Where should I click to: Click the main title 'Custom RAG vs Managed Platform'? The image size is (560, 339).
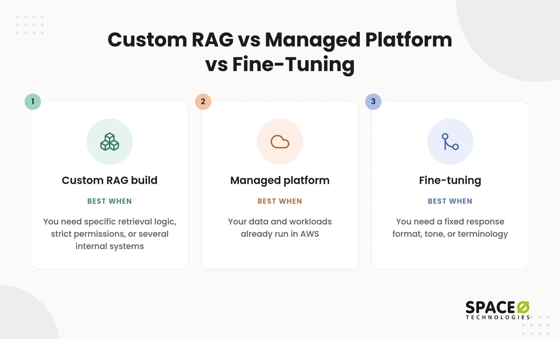280,40
